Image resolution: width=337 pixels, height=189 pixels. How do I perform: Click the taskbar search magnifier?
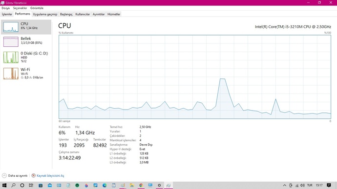pyautogui.click(x=13, y=186)
